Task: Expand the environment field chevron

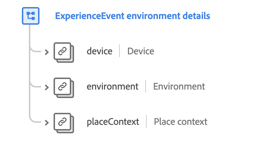Action: coord(47,87)
